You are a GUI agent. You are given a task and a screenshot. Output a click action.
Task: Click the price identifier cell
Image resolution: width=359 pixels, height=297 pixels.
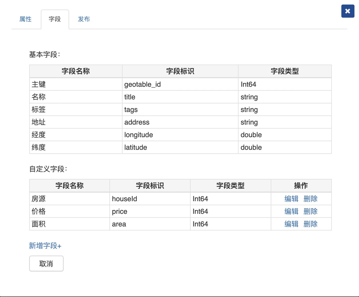(150, 211)
